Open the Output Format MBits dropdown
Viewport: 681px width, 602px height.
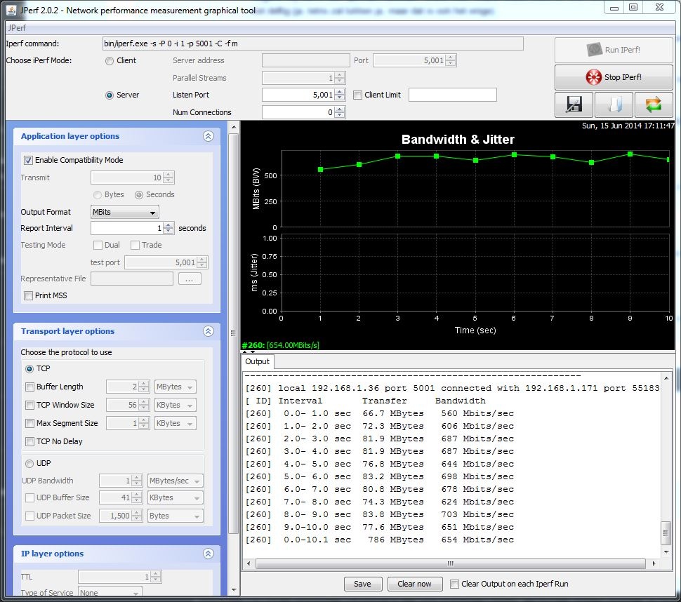pos(124,213)
